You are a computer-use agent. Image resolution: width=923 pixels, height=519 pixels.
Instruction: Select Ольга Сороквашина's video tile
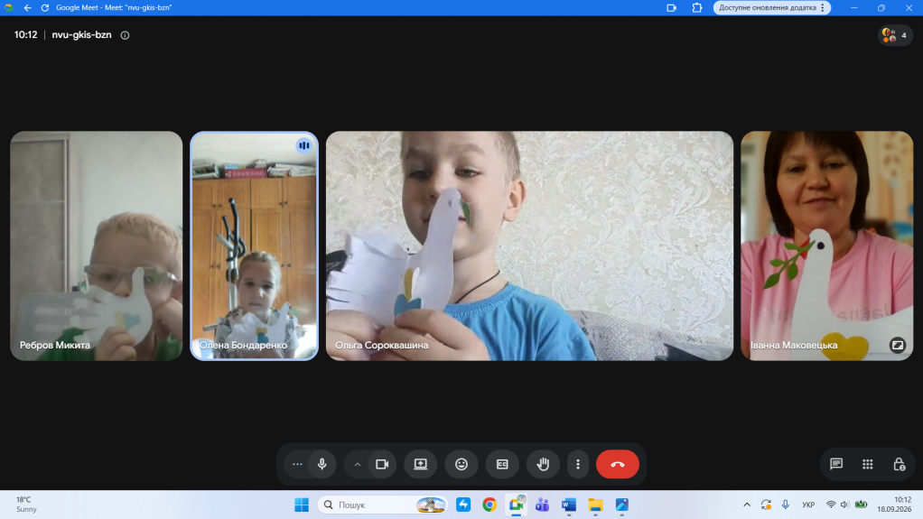pos(530,246)
